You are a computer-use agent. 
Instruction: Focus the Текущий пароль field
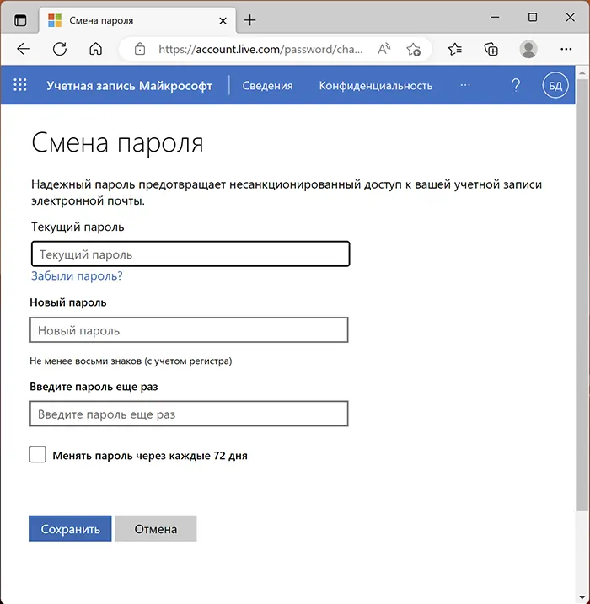pos(190,254)
